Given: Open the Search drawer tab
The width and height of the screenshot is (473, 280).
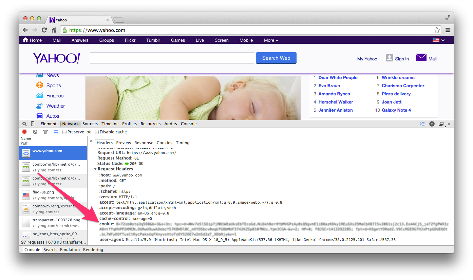Looking at the screenshot, I should tap(50, 250).
